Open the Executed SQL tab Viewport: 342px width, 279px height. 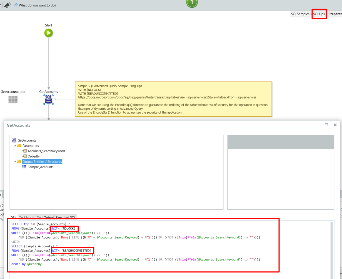(x=66, y=217)
